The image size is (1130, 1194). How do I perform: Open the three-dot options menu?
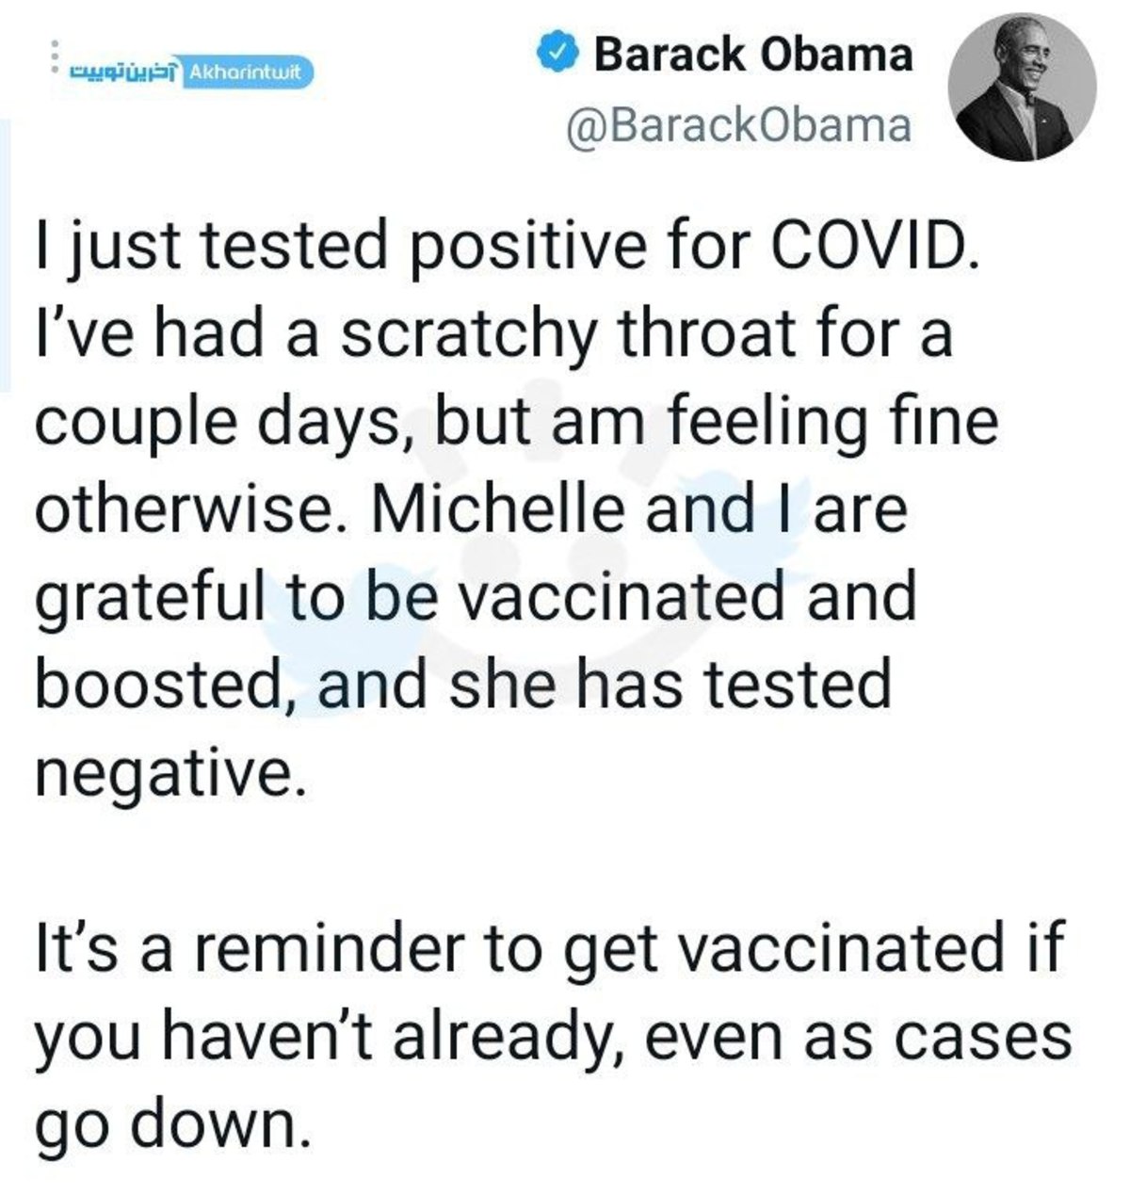click(x=55, y=58)
